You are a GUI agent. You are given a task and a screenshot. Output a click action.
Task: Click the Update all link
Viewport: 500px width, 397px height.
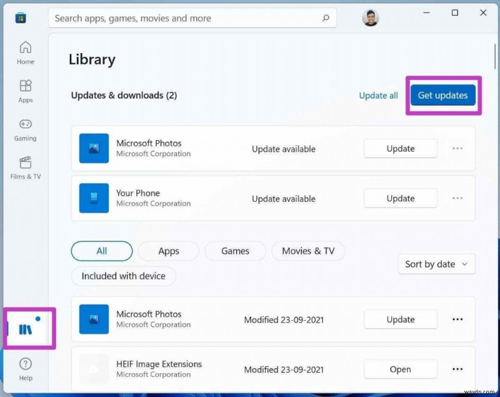pos(378,95)
